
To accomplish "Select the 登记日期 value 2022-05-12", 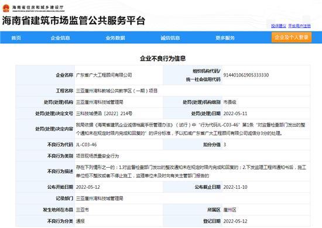I will 235,221.
